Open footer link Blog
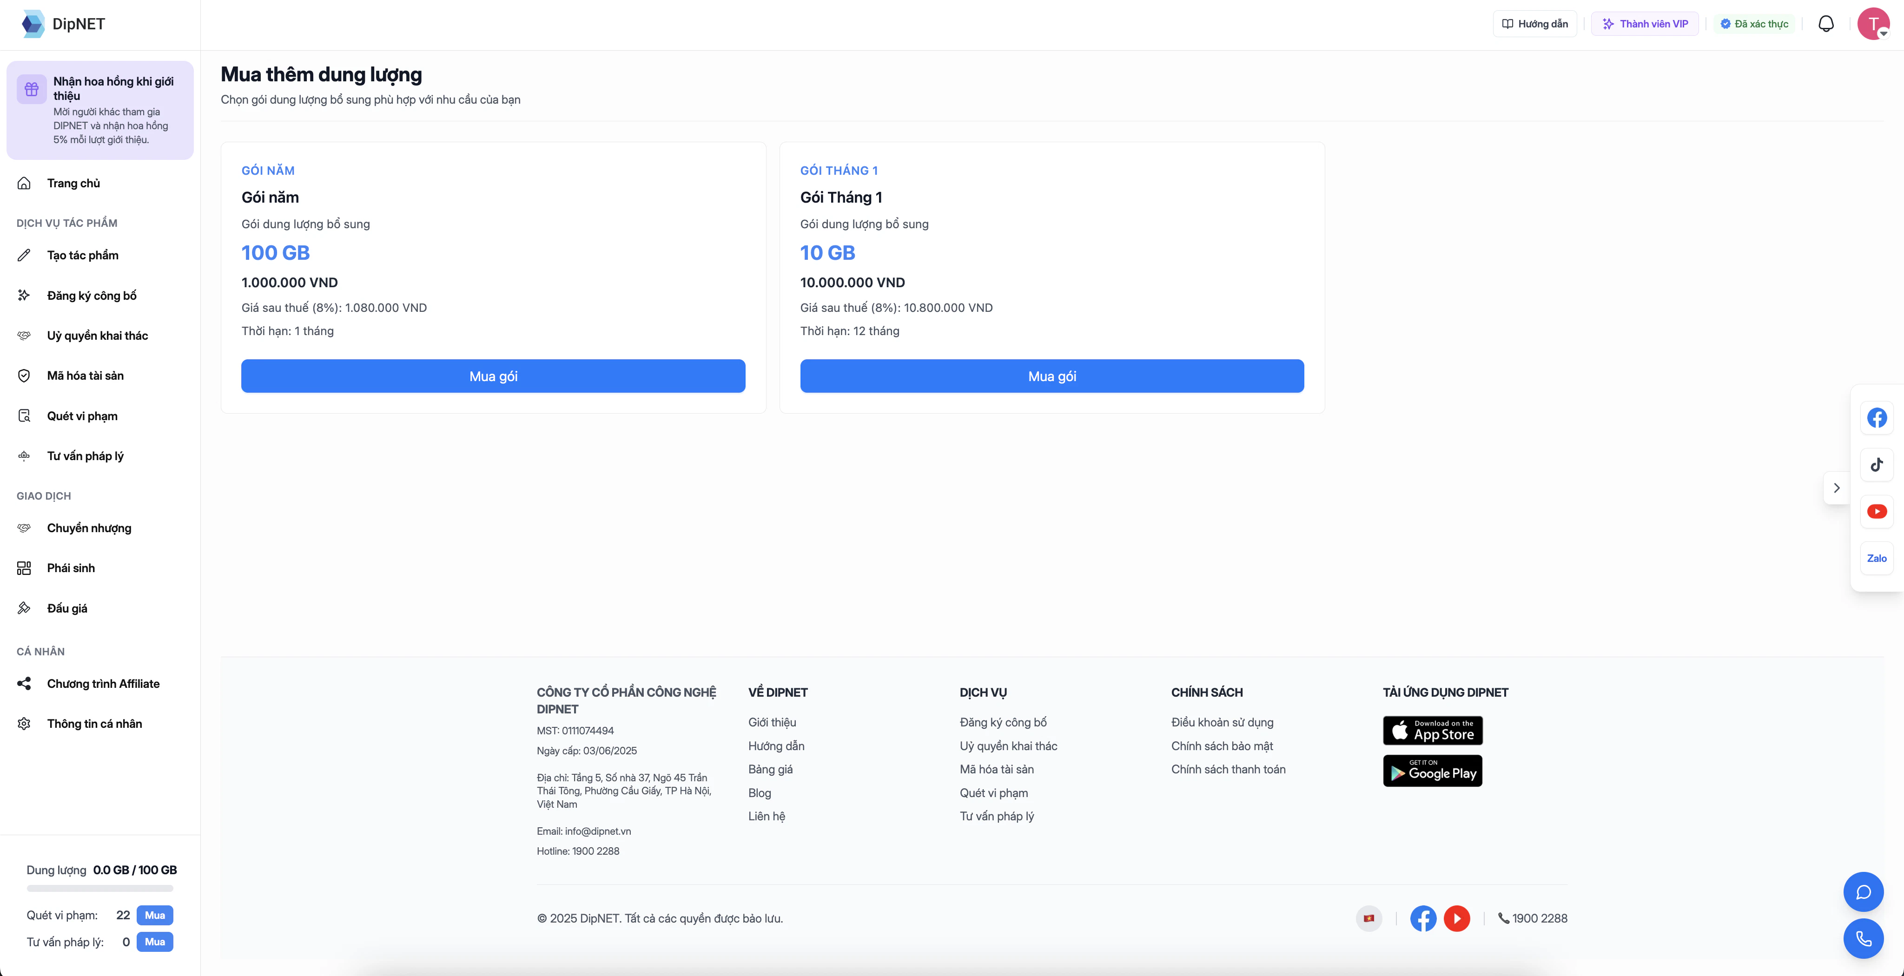Image resolution: width=1904 pixels, height=976 pixels. tap(759, 793)
